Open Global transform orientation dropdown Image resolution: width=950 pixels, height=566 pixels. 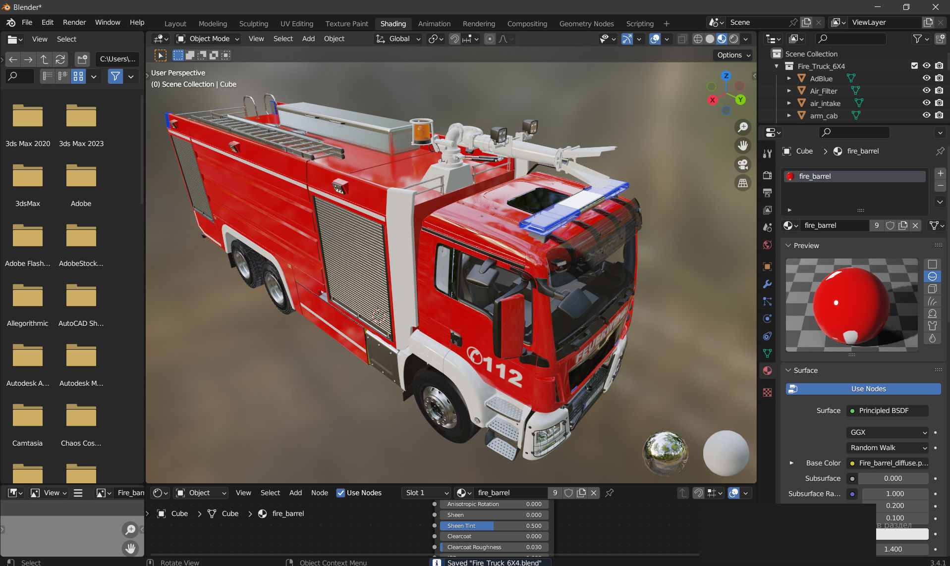point(398,39)
